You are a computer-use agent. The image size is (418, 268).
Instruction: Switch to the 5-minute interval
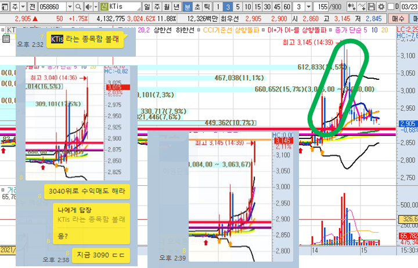coord(237,6)
